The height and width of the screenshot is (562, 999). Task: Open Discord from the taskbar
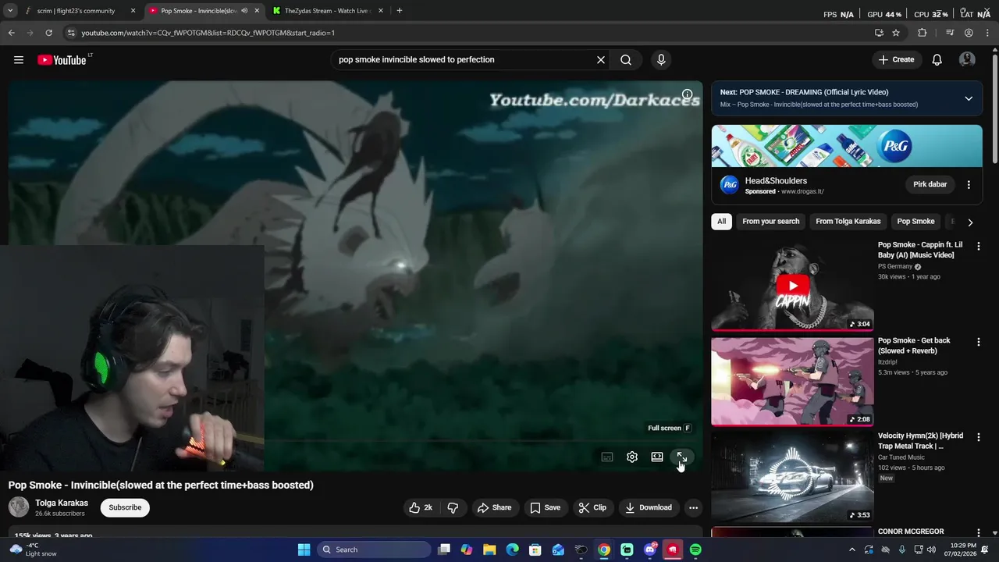[649, 550]
